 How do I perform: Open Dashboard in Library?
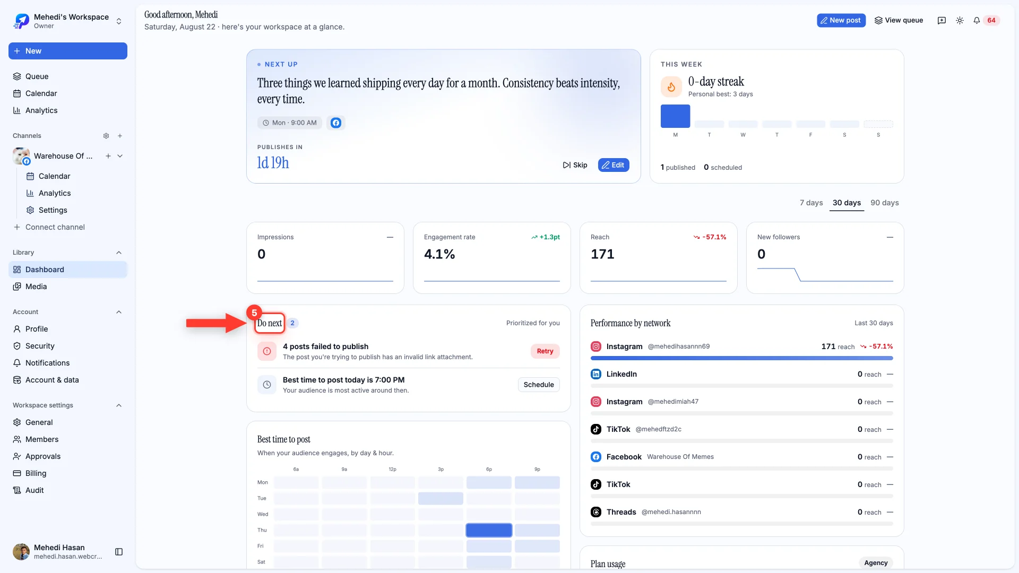point(68,270)
